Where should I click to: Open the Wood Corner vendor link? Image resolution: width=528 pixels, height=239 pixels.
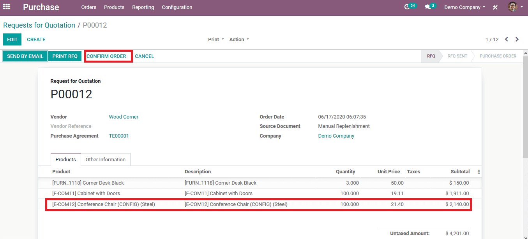pyautogui.click(x=124, y=117)
